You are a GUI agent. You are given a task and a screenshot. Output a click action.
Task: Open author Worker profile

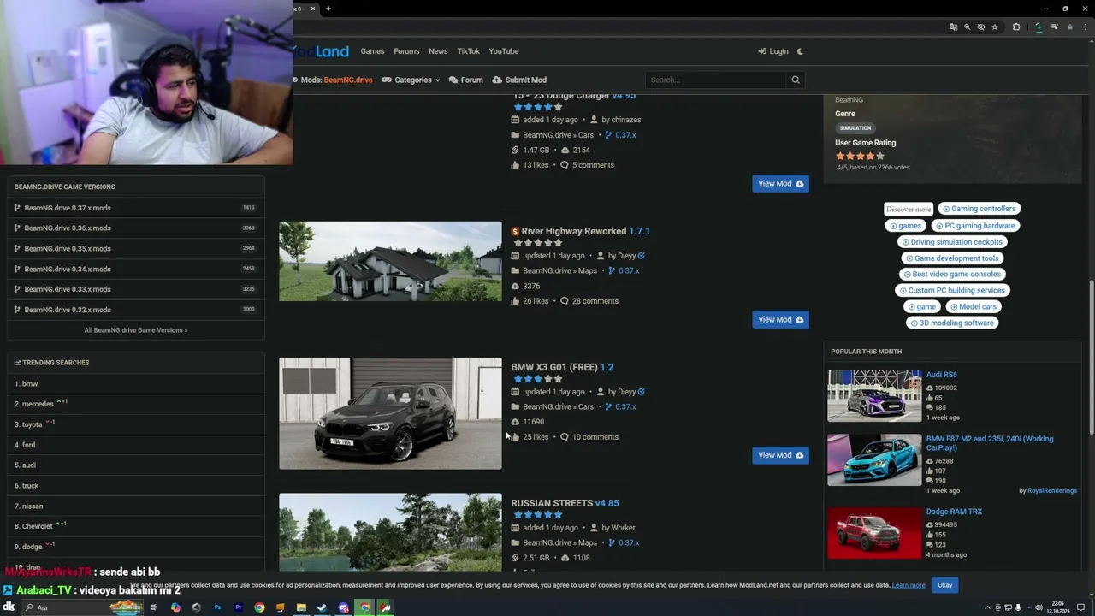coord(623,528)
